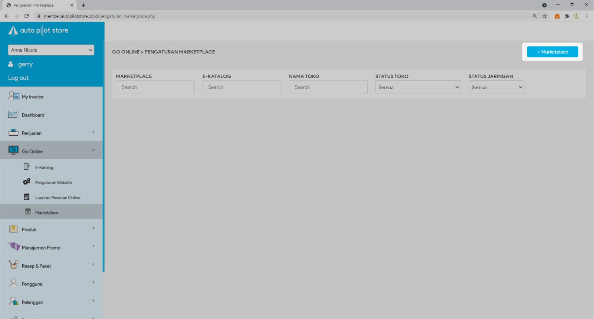Click the Manajemen Promo tag icon
The height and width of the screenshot is (319, 594).
coord(14,247)
